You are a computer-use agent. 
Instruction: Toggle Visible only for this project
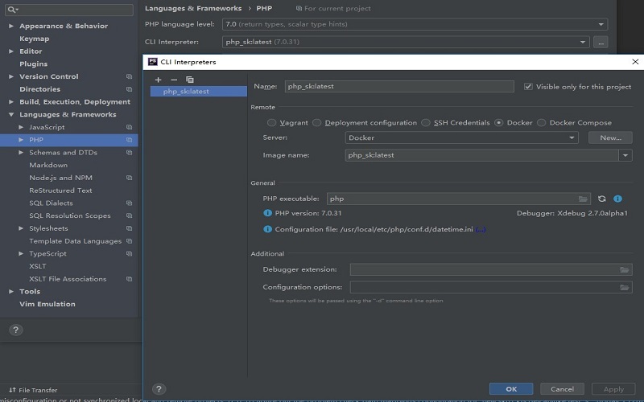pyautogui.click(x=528, y=87)
